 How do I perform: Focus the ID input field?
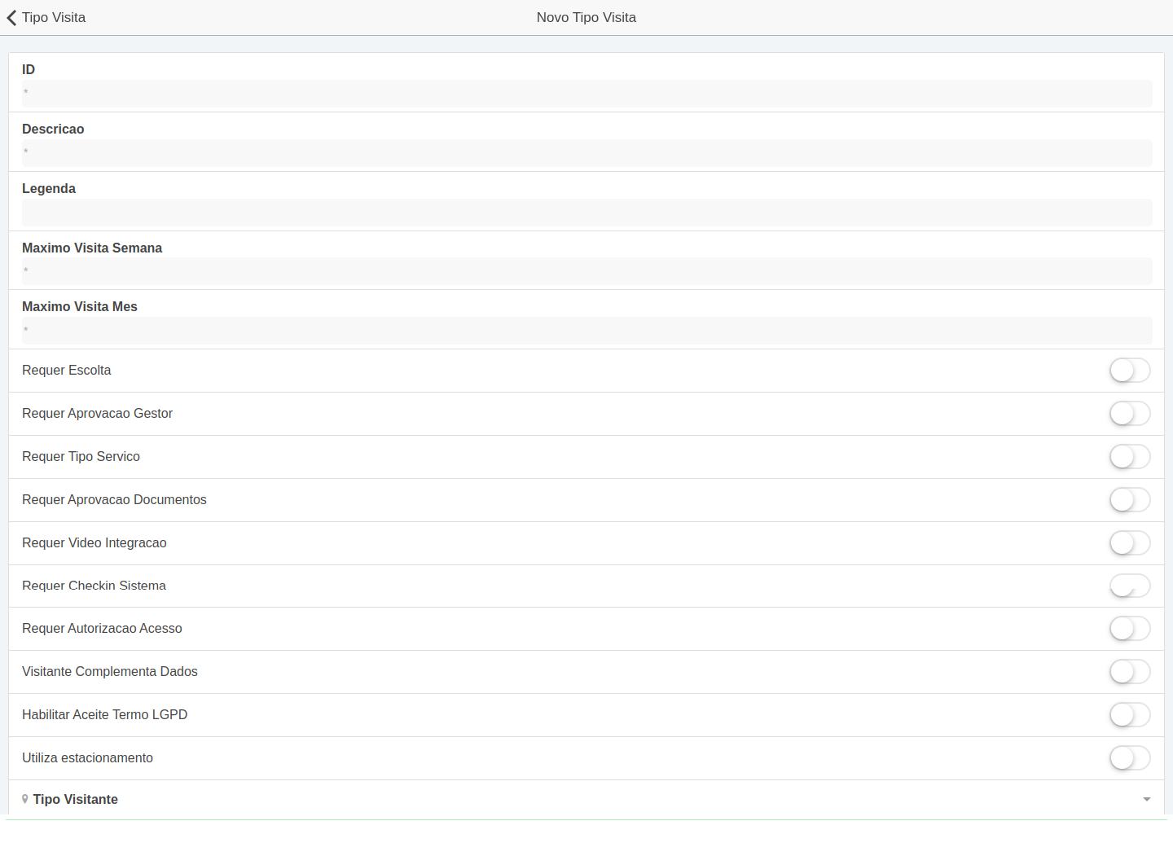[x=586, y=93]
